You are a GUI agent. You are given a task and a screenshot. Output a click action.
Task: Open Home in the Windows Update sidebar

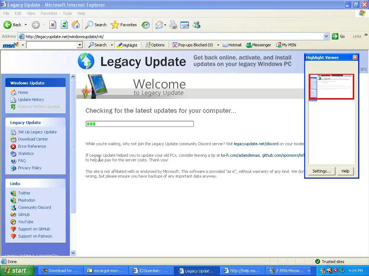(23, 92)
